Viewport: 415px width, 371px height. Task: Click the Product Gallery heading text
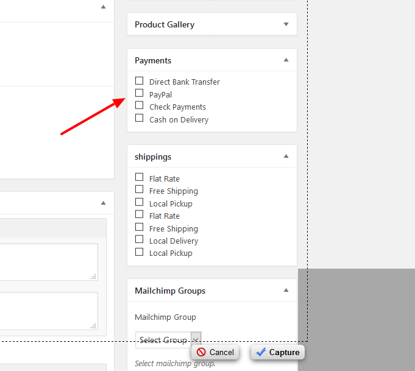click(165, 24)
